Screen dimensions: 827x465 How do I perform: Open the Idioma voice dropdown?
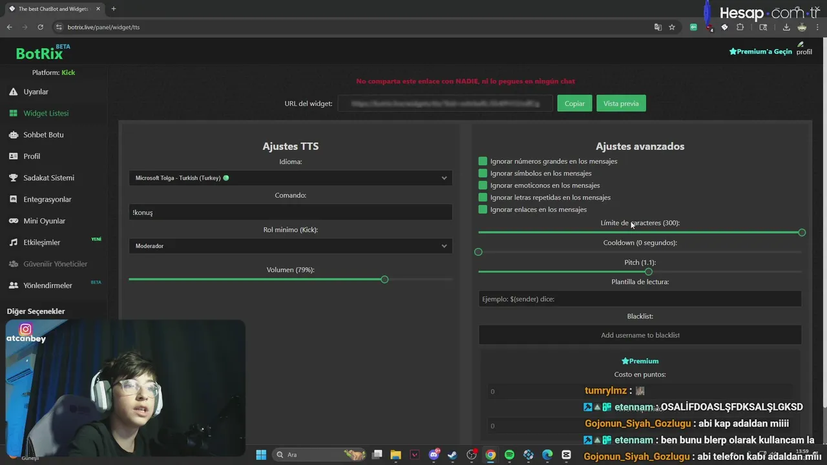pos(291,178)
